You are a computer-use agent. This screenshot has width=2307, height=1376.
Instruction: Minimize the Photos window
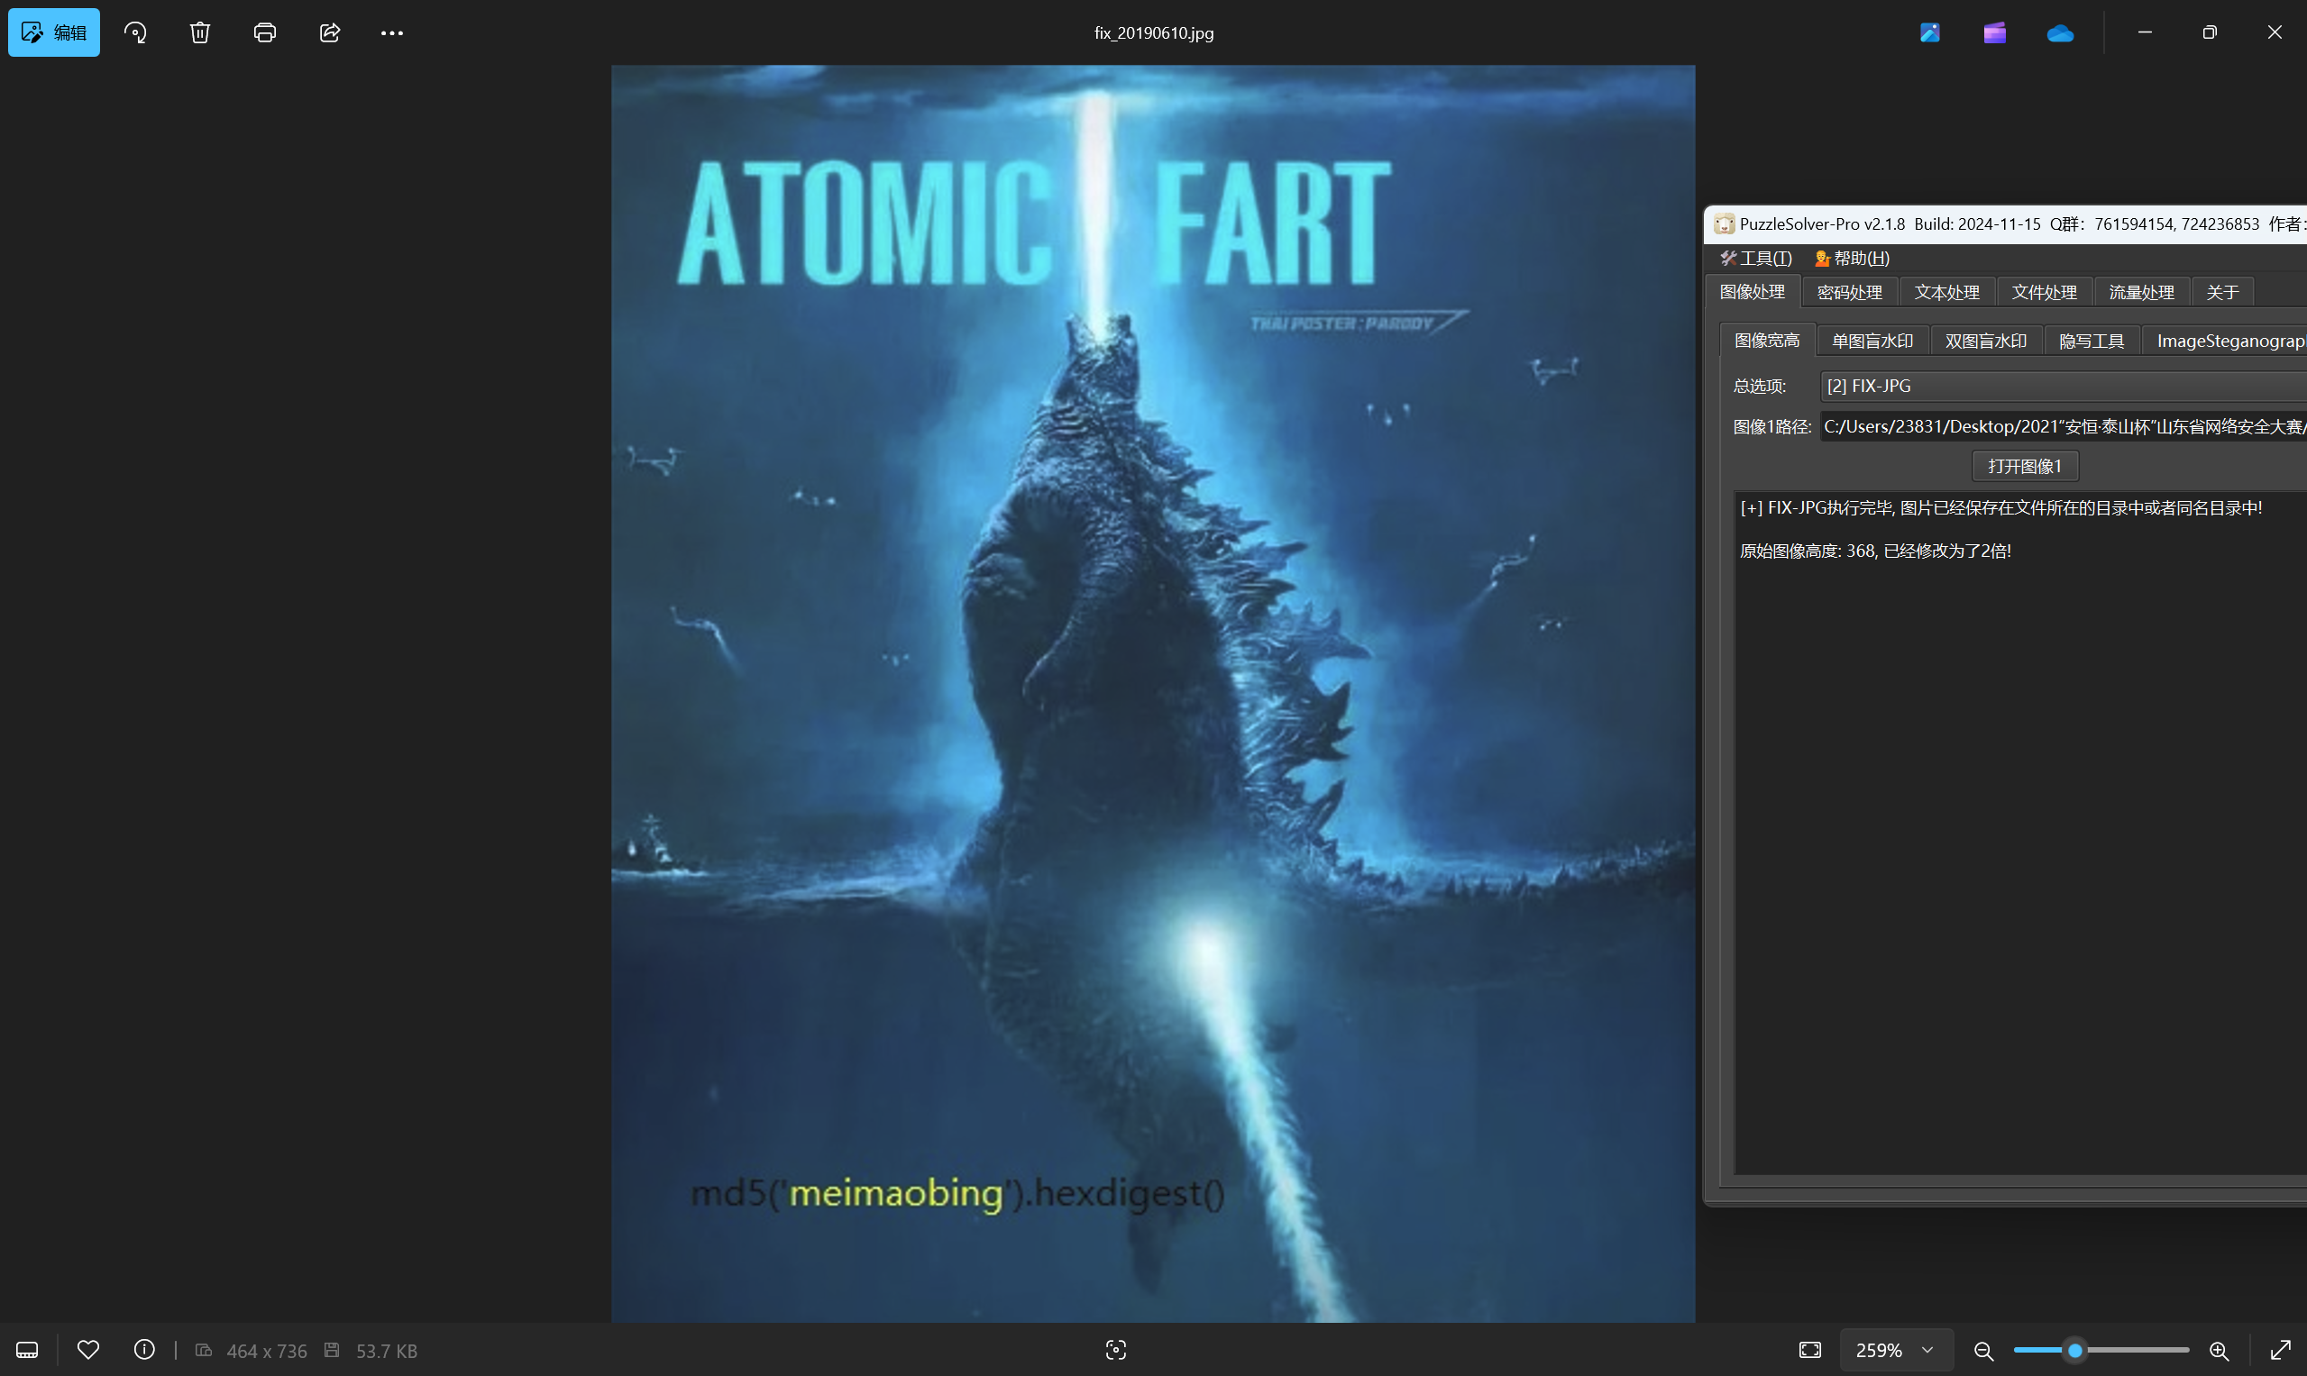pyautogui.click(x=2145, y=32)
